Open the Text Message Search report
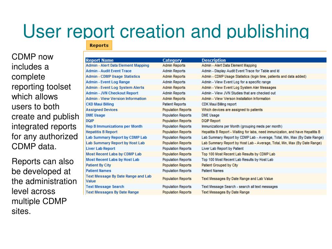 [x=105, y=186]
